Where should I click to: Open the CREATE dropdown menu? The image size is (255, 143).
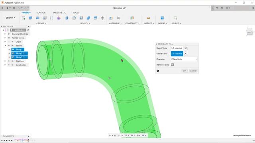point(41,23)
